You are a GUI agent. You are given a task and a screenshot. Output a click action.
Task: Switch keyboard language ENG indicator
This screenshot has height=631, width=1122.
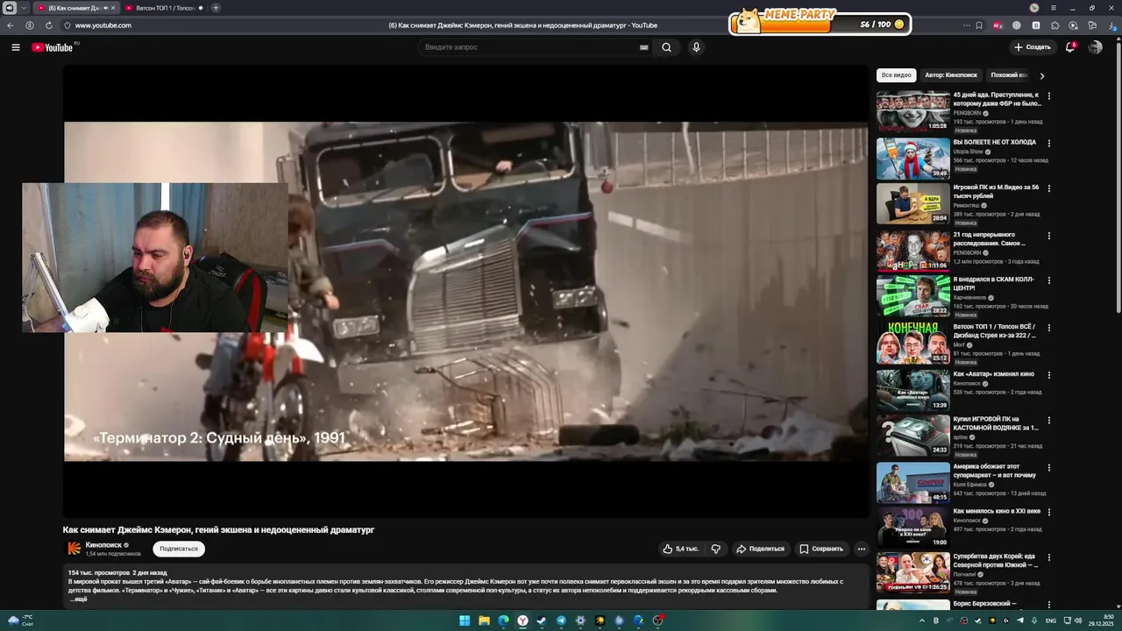[1051, 620]
